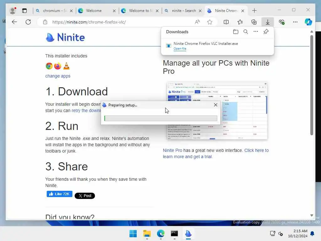Go back with the back arrow
This screenshot has height=241, width=321.
(14, 22)
